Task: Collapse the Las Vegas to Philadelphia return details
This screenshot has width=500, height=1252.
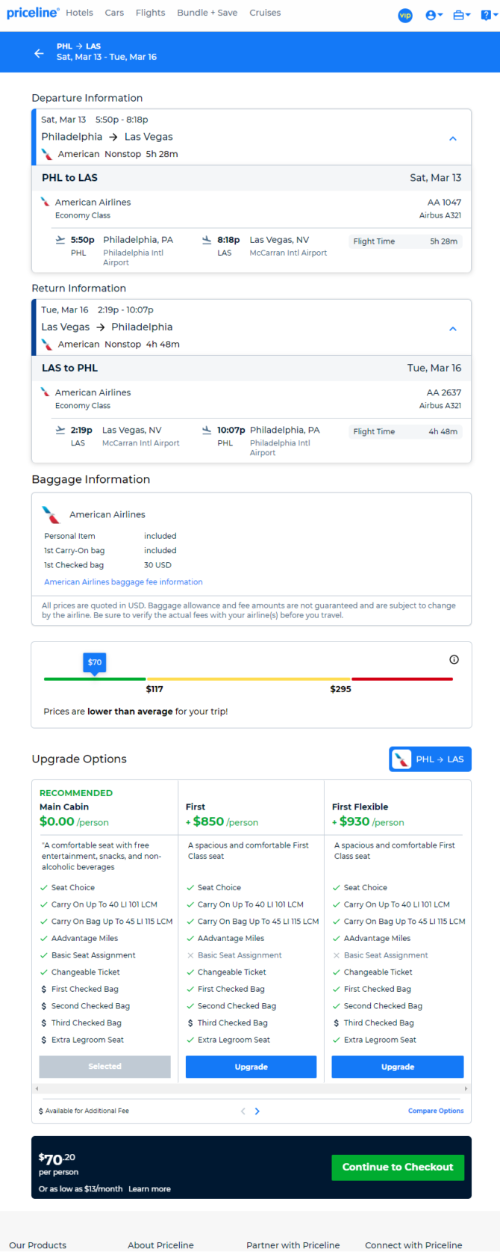Action: point(452,329)
